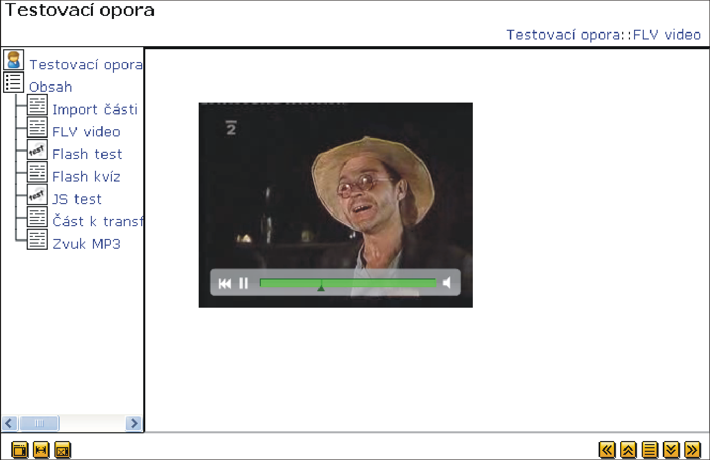Click the video frame showing the man in a hat

[336, 205]
